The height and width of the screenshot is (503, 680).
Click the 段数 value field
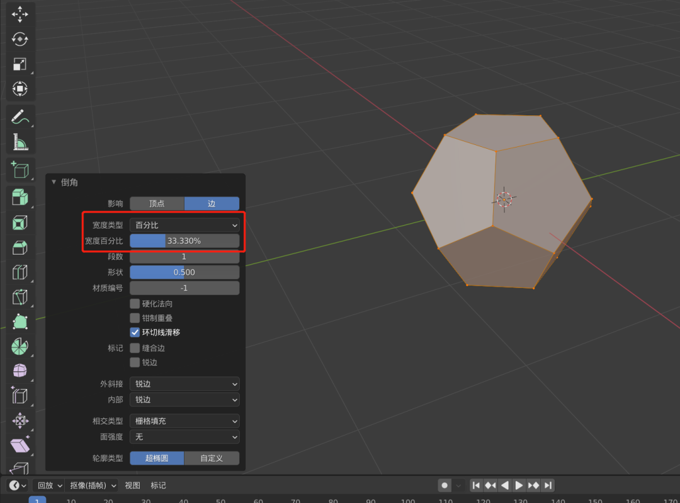coord(184,257)
